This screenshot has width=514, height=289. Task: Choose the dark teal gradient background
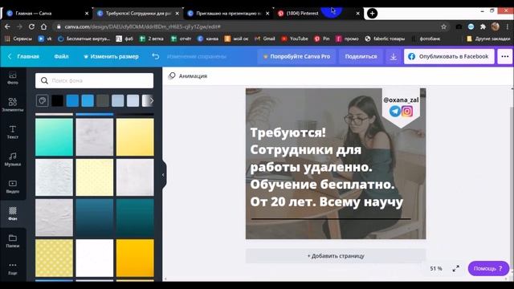pos(135,218)
